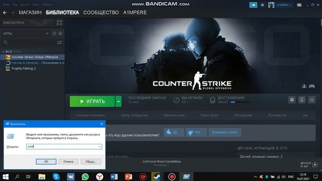Open PowerPoint from the taskbar
Image resolution: width=322 pixels, height=181 pixels.
(x=128, y=176)
